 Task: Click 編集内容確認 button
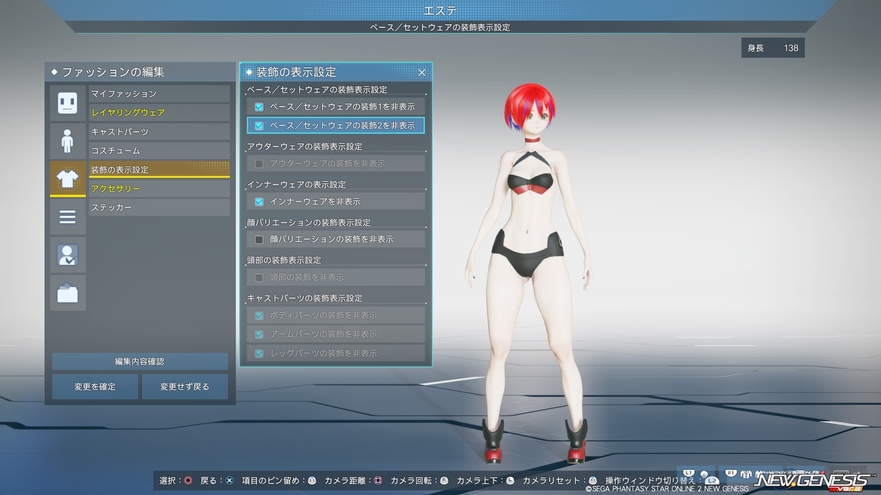(139, 362)
